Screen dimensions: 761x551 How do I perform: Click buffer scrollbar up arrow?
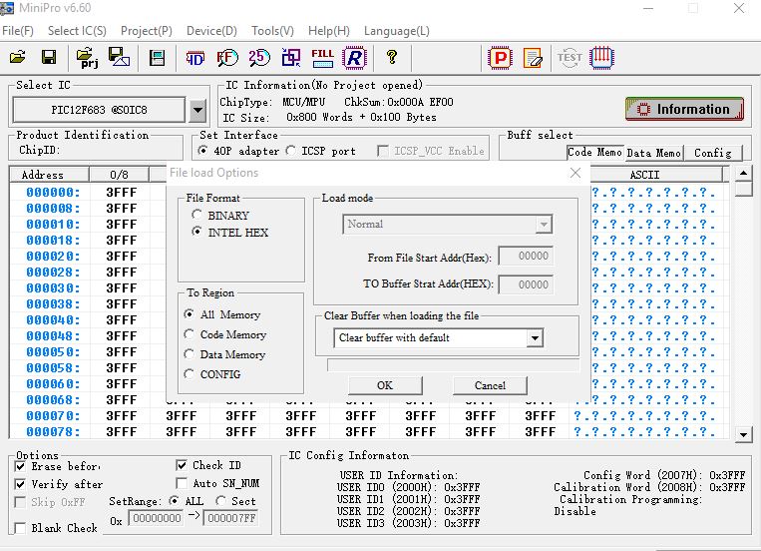(x=743, y=173)
